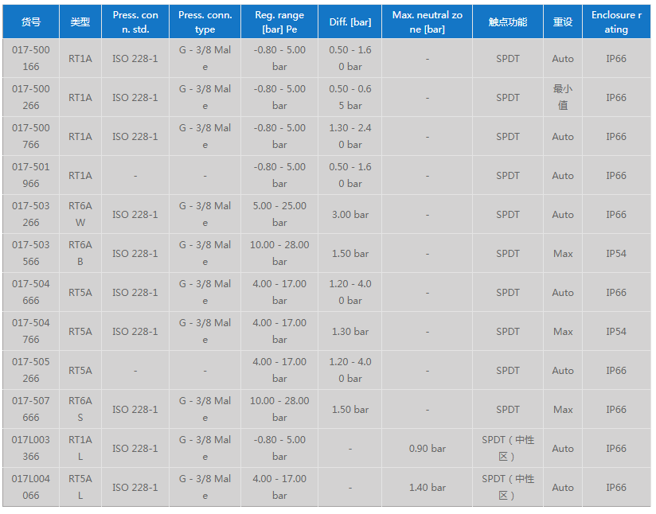The width and height of the screenshot is (656, 514).
Task: Click the 触点功能 column header
Action: 508,22
